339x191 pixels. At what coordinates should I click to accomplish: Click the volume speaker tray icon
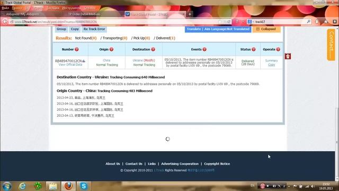313,186
